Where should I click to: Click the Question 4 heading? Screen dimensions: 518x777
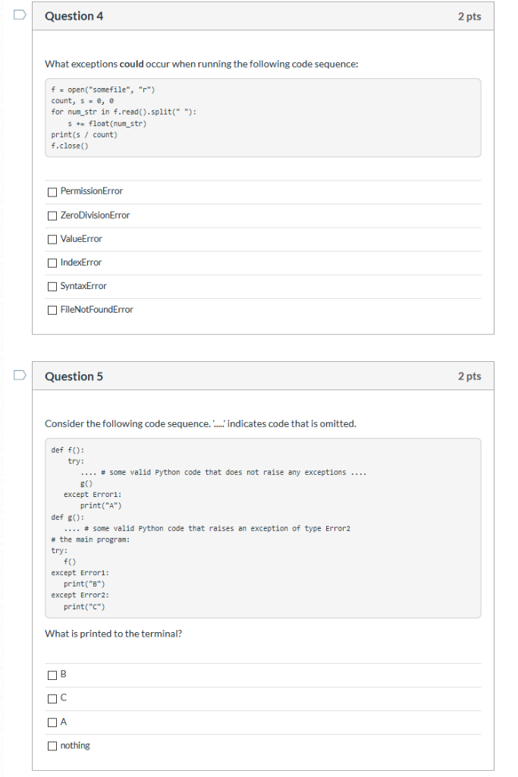click(x=74, y=15)
